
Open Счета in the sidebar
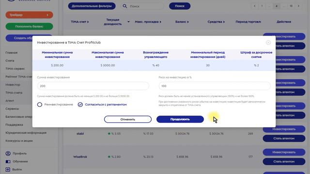point(10,60)
